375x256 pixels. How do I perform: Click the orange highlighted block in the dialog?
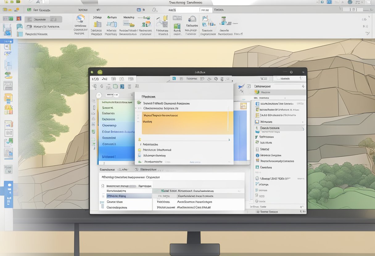click(x=184, y=123)
